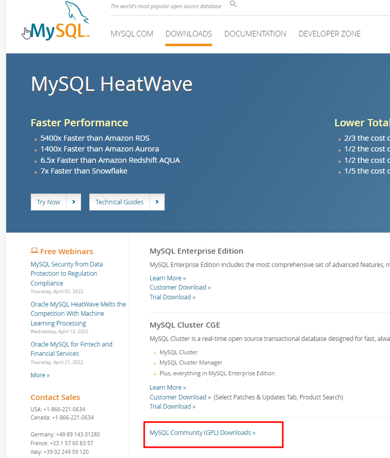Go to the DOCUMENTATION tab
Viewport: 390px width, 458px height.
coord(255,34)
